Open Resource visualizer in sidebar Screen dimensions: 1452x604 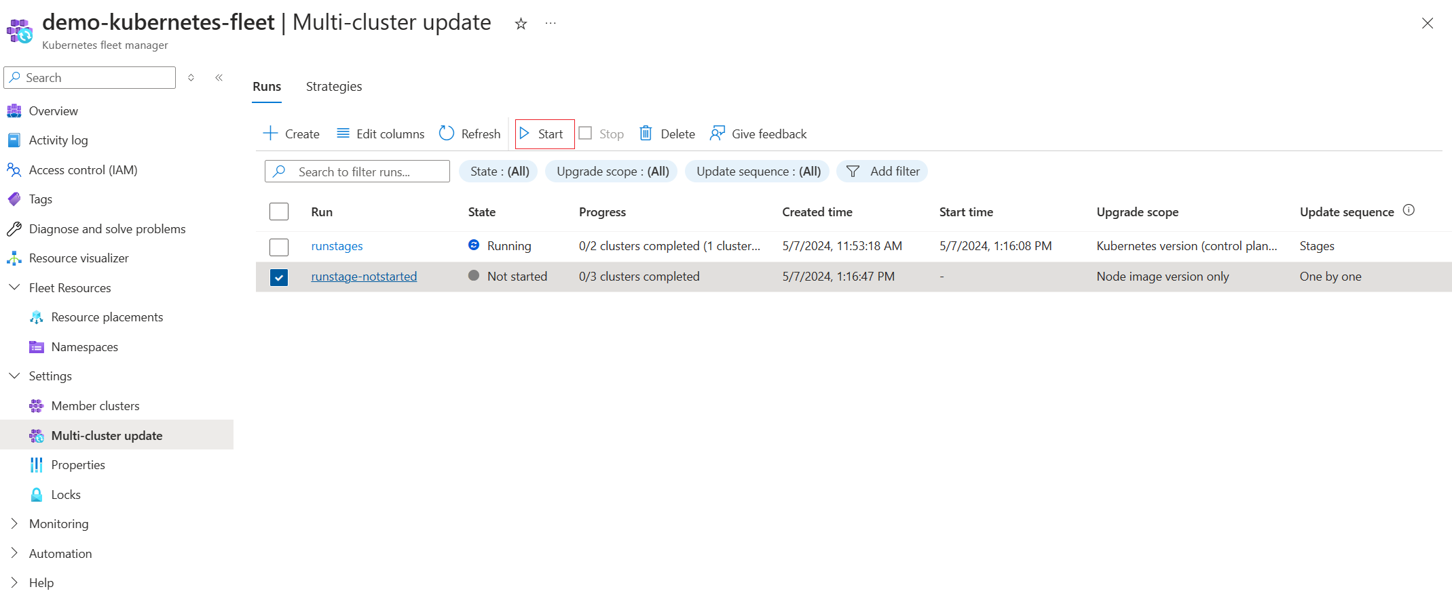click(79, 258)
